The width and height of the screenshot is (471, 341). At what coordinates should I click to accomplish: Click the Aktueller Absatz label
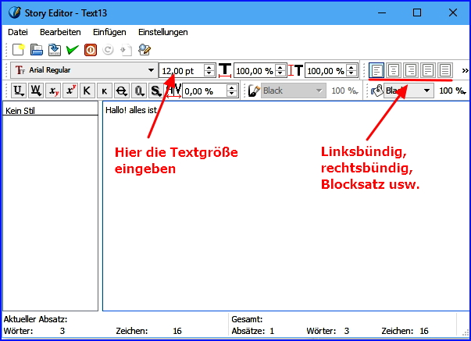[x=35, y=319]
